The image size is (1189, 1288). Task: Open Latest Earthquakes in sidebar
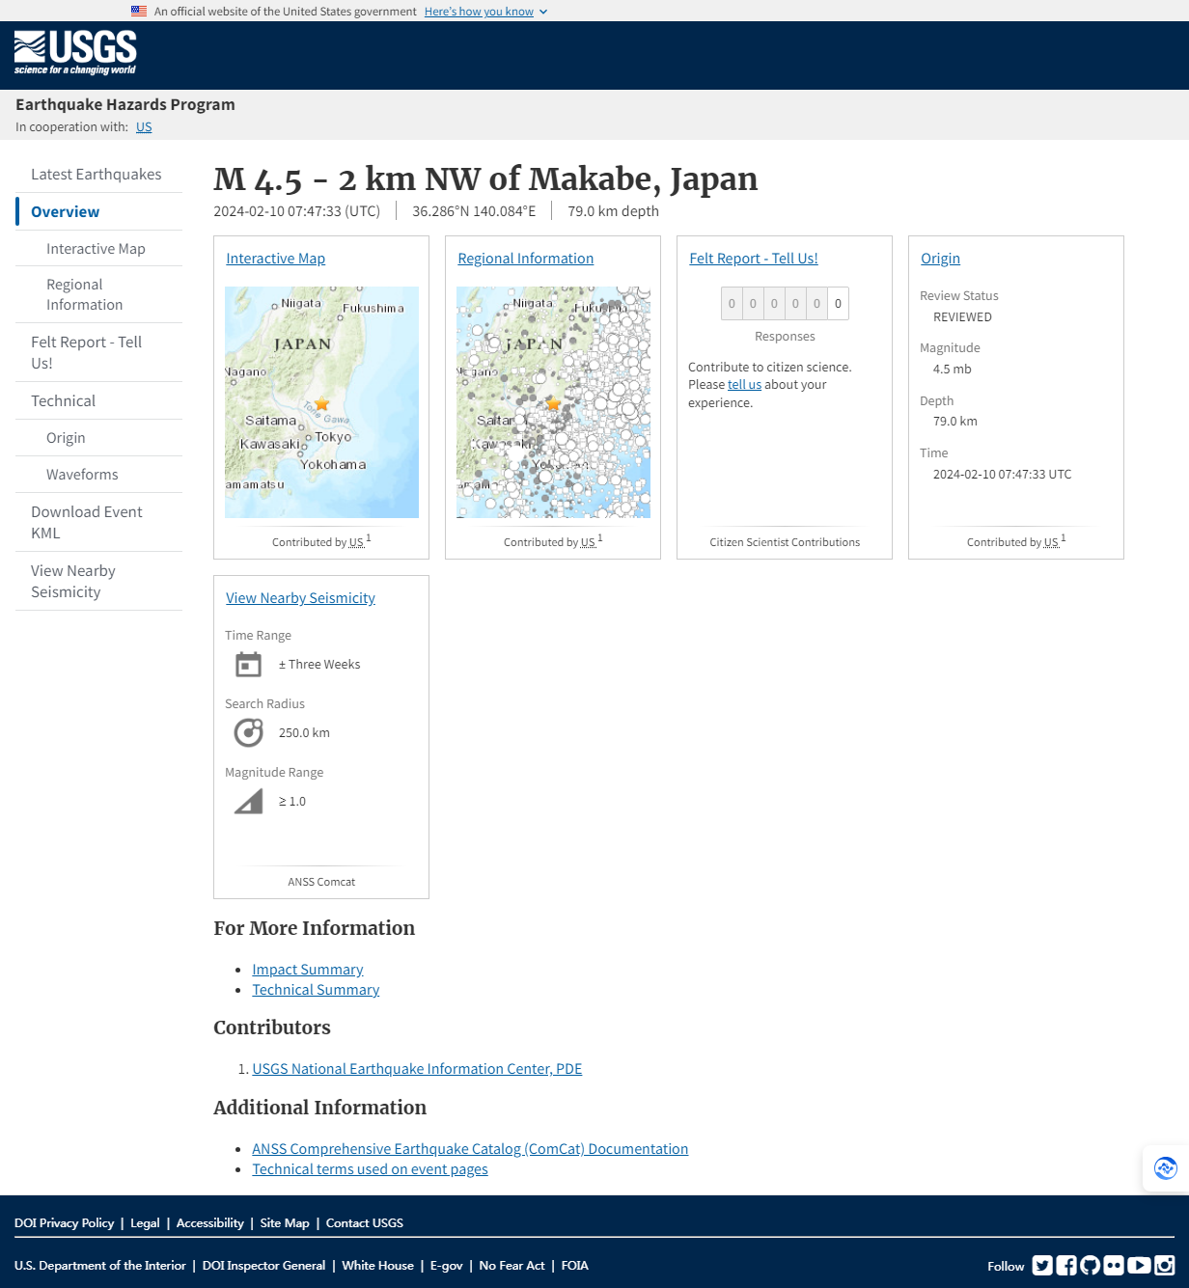pos(97,175)
